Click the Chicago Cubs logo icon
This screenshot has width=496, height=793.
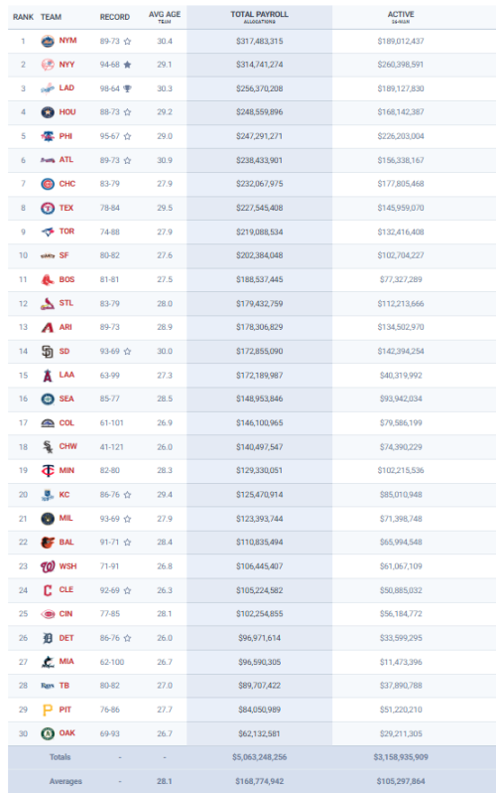coord(48,184)
